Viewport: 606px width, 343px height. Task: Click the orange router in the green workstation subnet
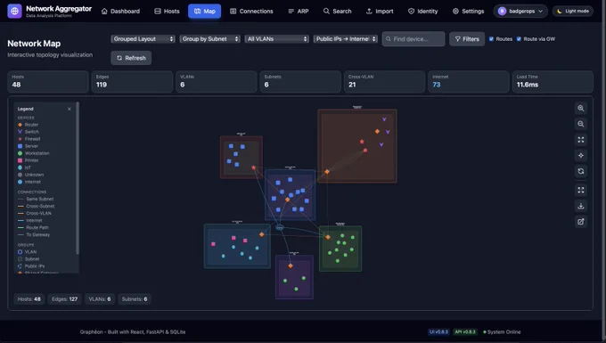tap(328, 237)
